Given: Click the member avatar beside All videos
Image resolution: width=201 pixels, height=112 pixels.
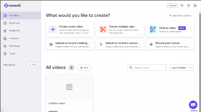Looking at the screenshot, I should pos(71,68).
